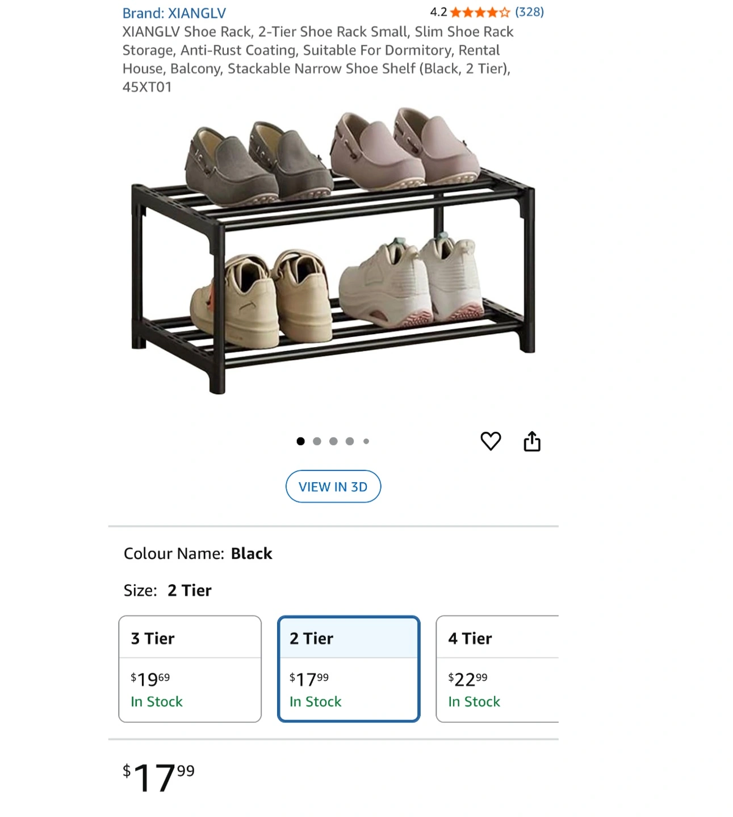Go to the fifth image dot

(x=366, y=441)
